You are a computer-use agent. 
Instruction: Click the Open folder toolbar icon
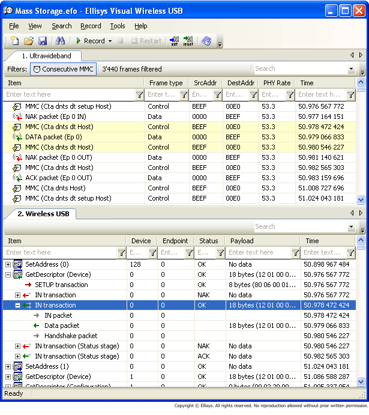coord(29,41)
